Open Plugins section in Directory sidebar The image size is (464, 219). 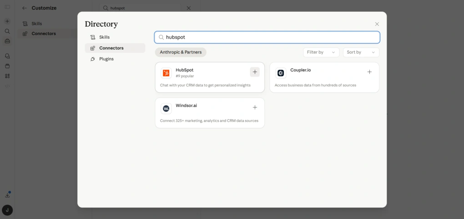pyautogui.click(x=115, y=59)
